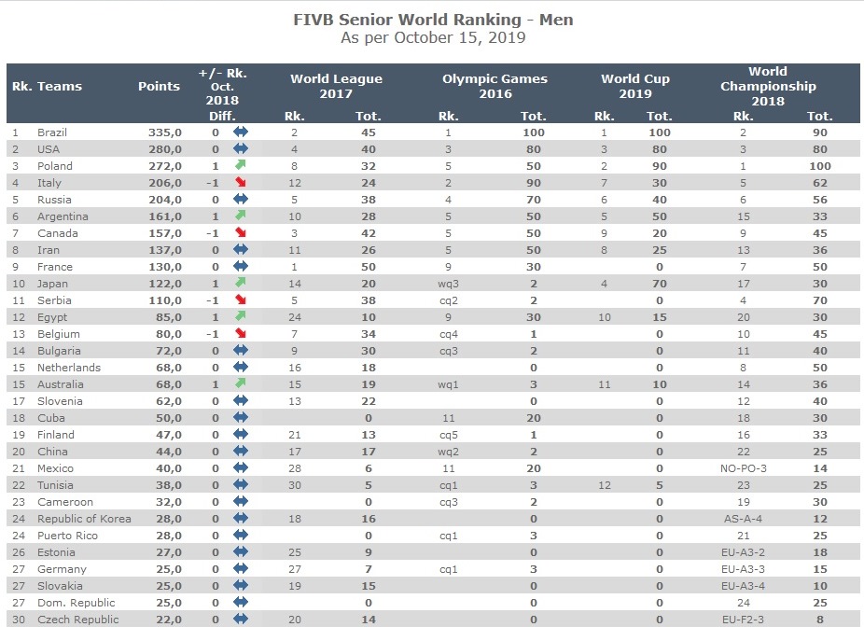Image resolution: width=864 pixels, height=627 pixels.
Task: Click Japan's World Cup total 70
Action: coord(660,284)
